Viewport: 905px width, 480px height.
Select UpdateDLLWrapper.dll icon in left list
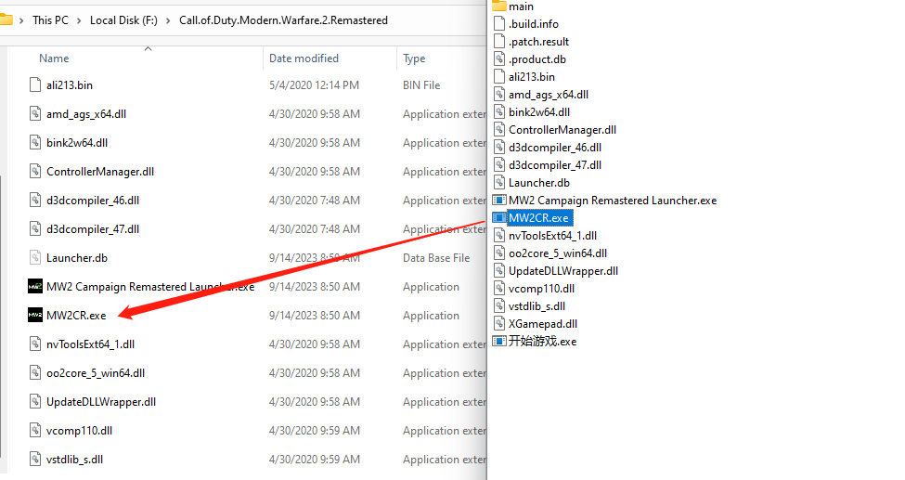[35, 402]
